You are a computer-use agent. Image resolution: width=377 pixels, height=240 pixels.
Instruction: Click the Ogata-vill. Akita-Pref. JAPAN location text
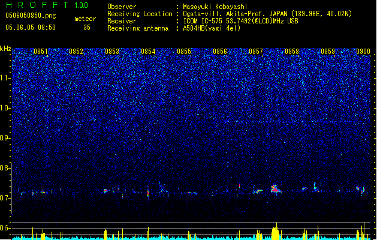pyautogui.click(x=267, y=14)
